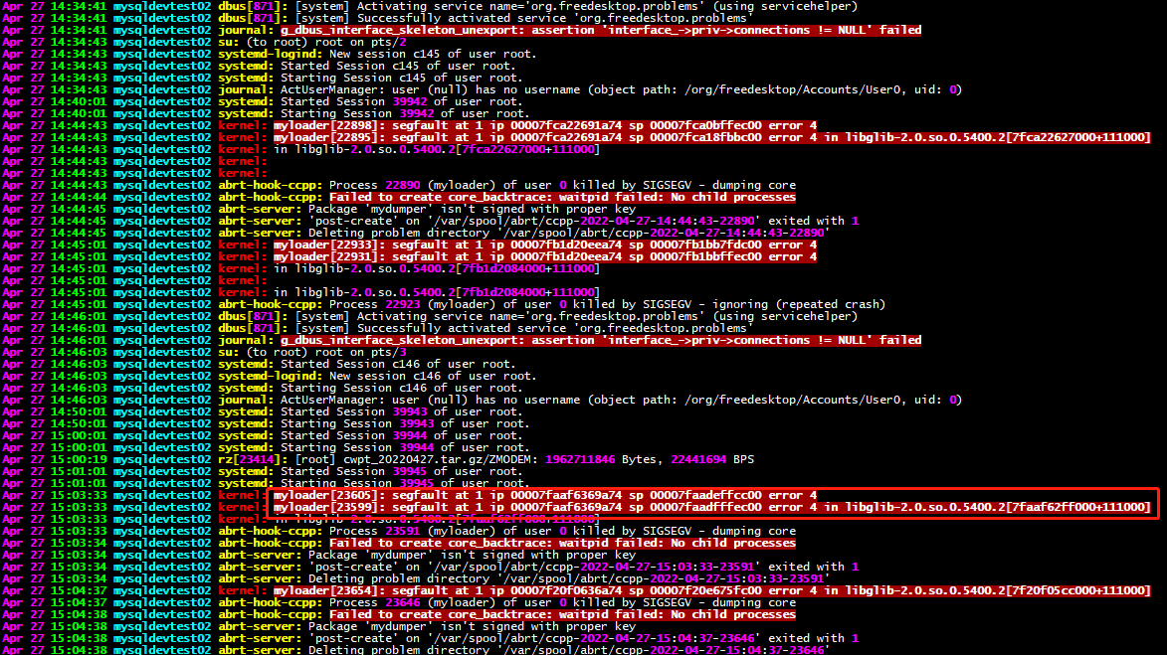Viewport: 1167px width, 655px height.
Task: Click 'Starting Session 39943 of user root.'
Action: tap(405, 423)
